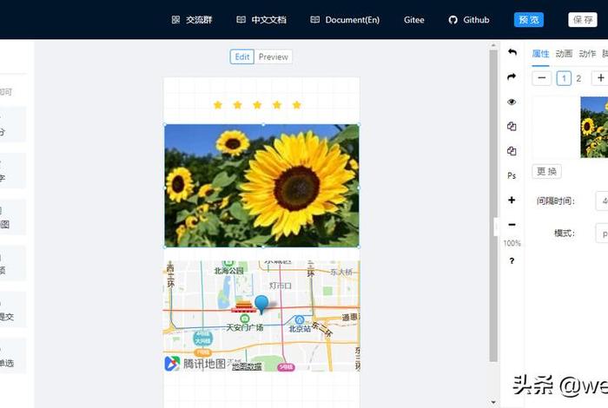608x408 pixels.
Task: Click the sunflower thumbnail in properties panel
Action: click(594, 127)
